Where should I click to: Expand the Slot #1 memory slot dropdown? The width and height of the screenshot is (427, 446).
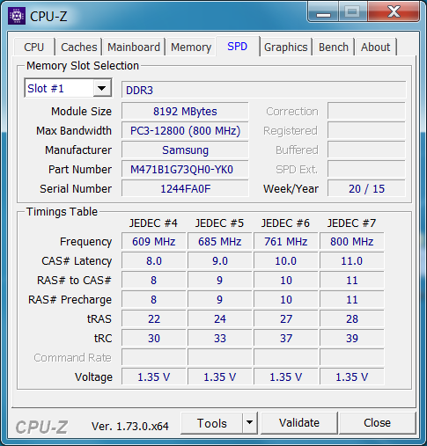[102, 88]
